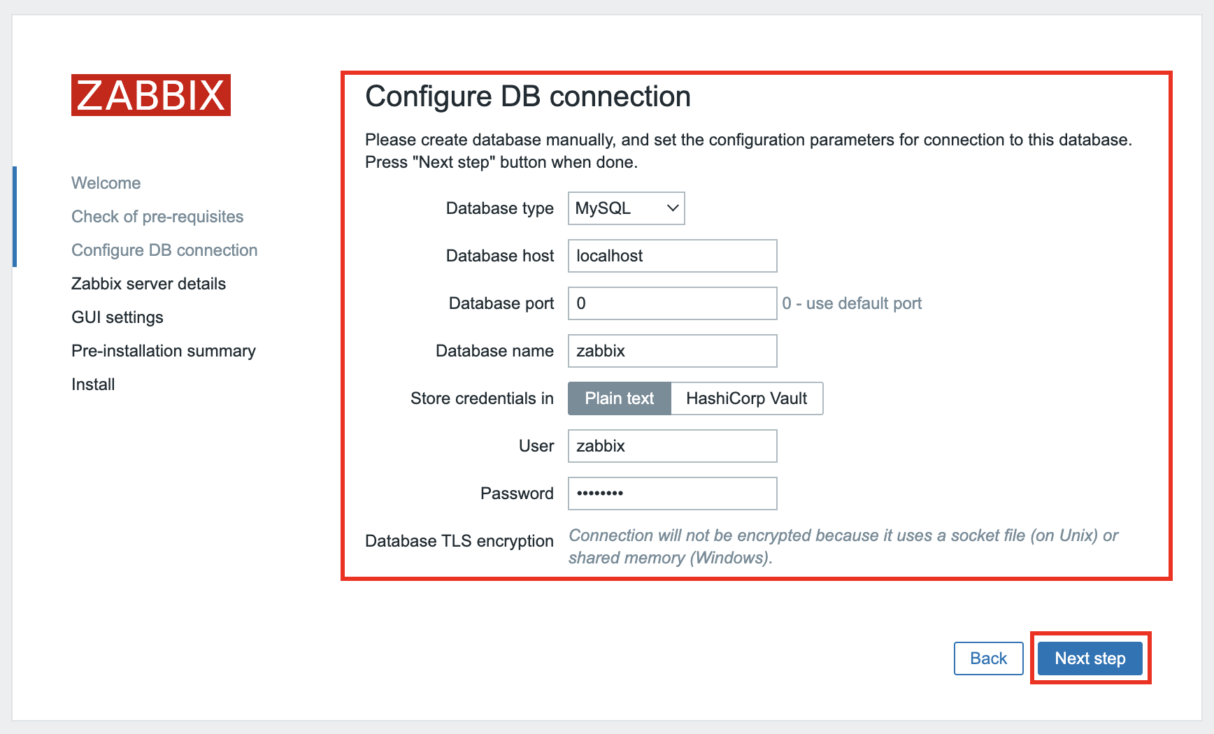Viewport: 1214px width, 734px height.
Task: Focus the Database host field
Action: click(672, 256)
